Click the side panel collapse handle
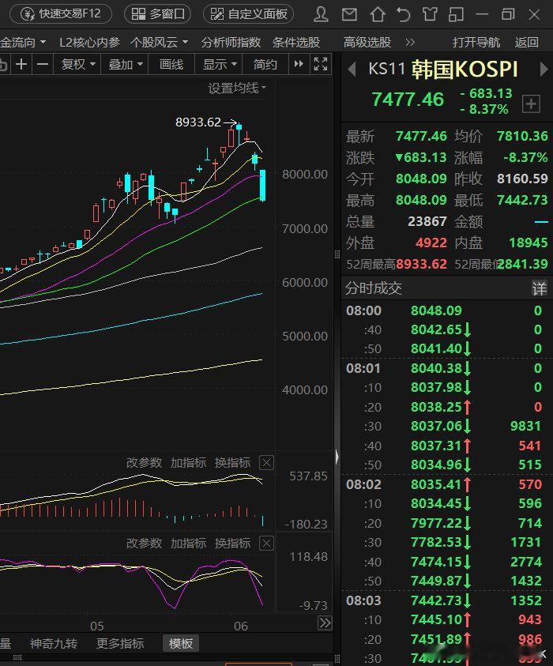 [337, 457]
